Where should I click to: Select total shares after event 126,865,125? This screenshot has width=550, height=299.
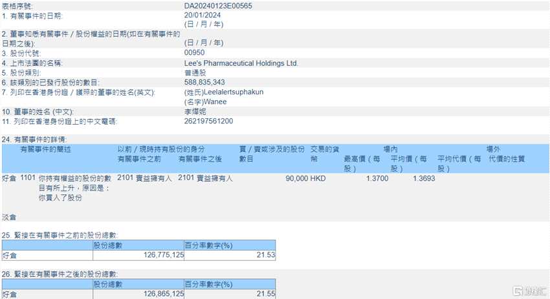(x=164, y=294)
